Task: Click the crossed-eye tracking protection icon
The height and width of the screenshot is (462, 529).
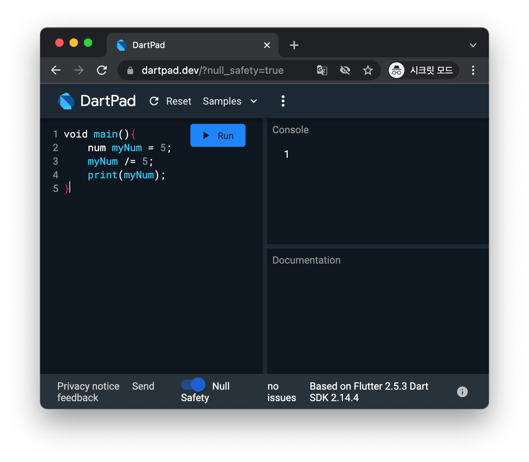Action: coord(345,70)
